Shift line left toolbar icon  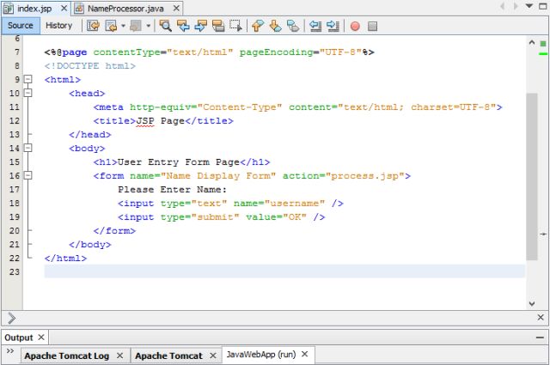(x=315, y=26)
